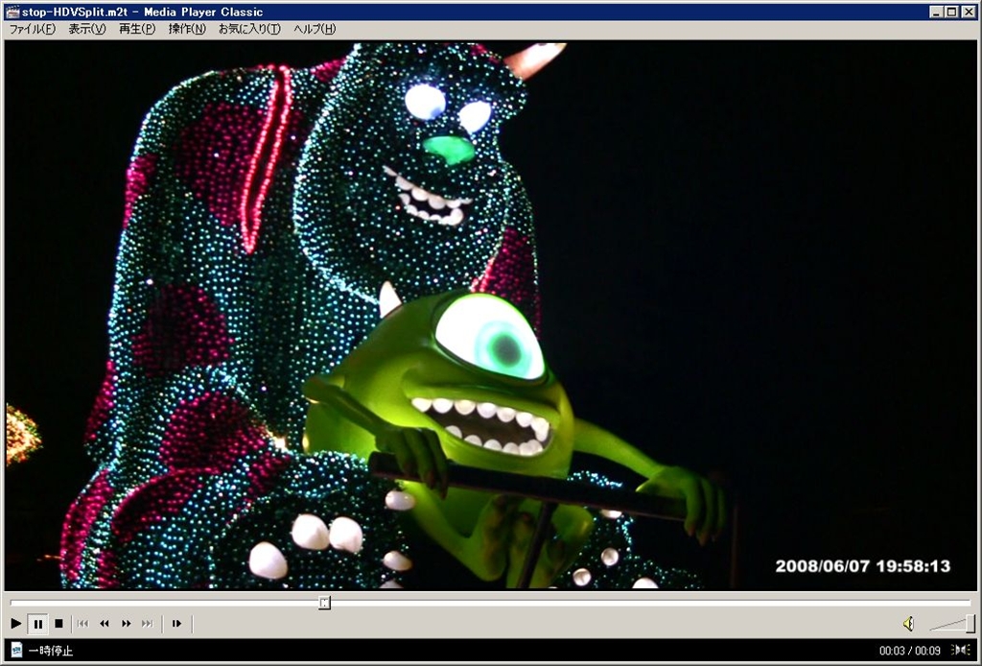Click the Play button
This screenshot has height=666, width=982.
click(x=16, y=624)
